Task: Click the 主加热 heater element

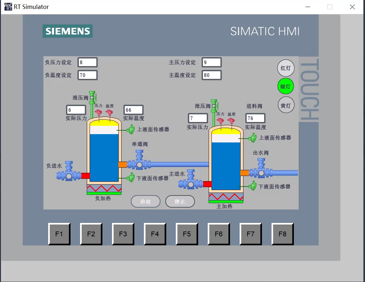Action: tap(226, 198)
